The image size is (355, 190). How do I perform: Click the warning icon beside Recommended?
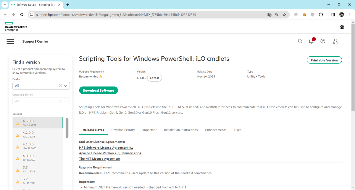(101, 76)
